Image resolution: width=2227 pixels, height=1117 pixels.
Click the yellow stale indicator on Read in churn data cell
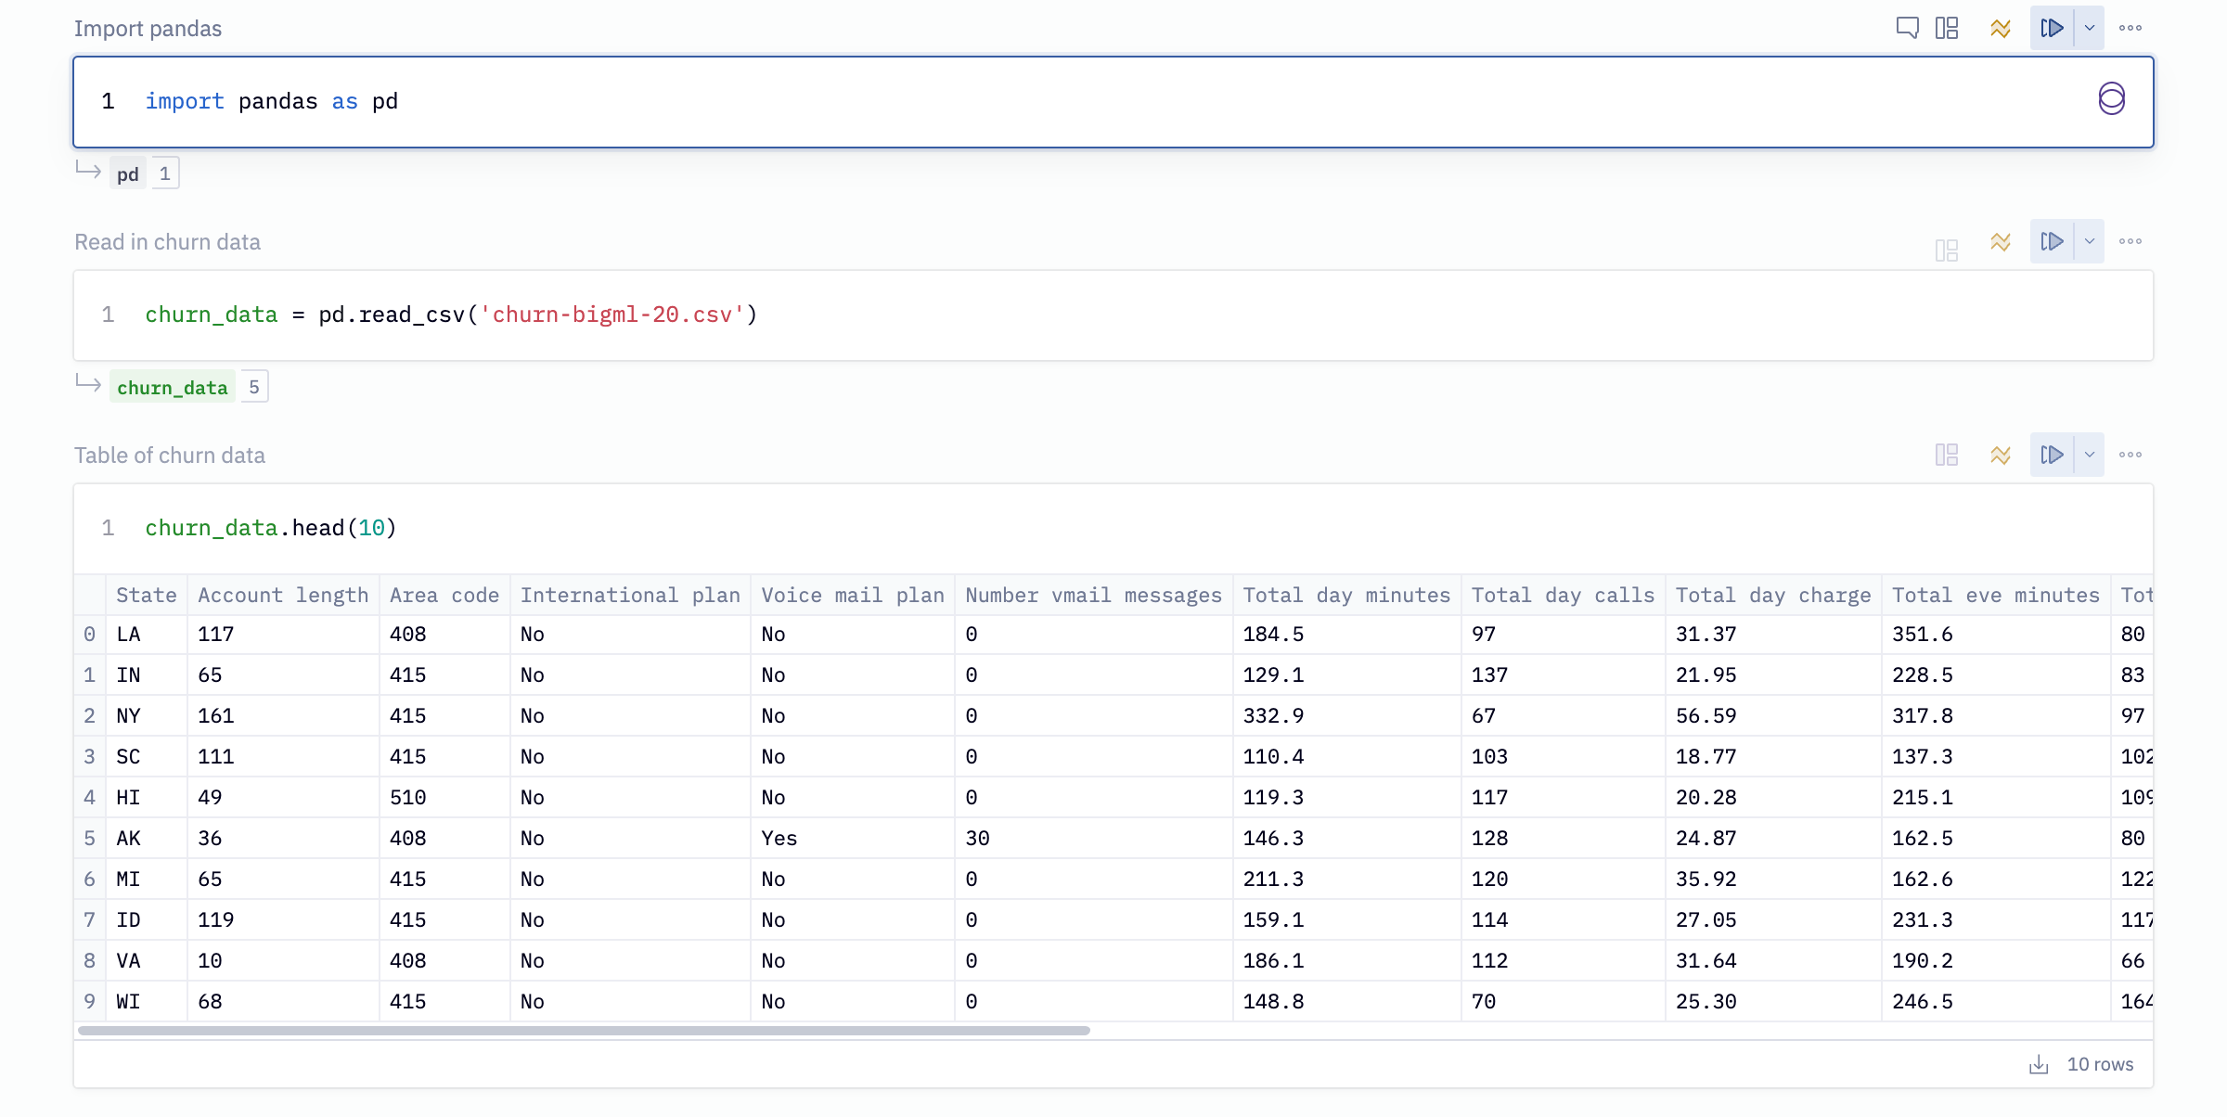[x=2001, y=241]
